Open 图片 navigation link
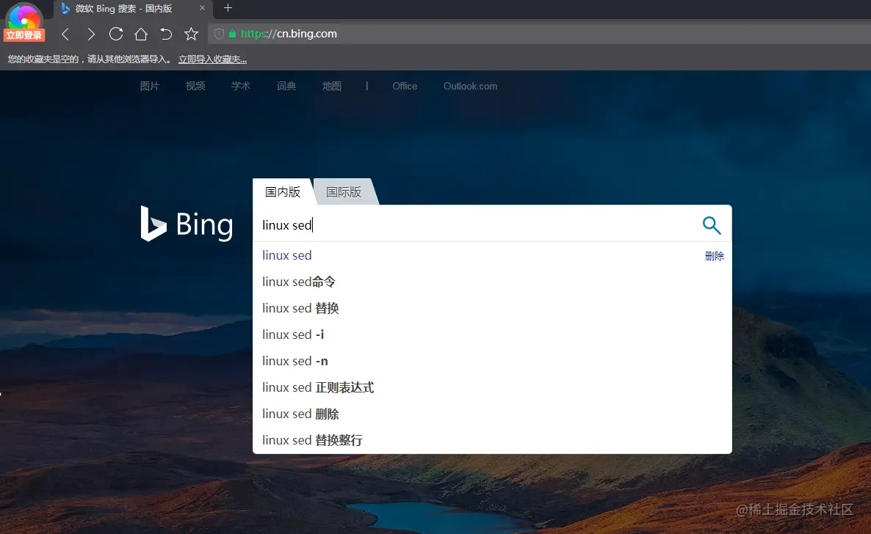871x534 pixels. pos(149,86)
